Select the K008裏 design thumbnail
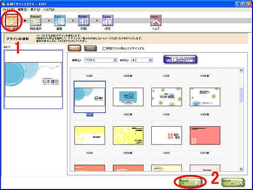 click(205, 97)
